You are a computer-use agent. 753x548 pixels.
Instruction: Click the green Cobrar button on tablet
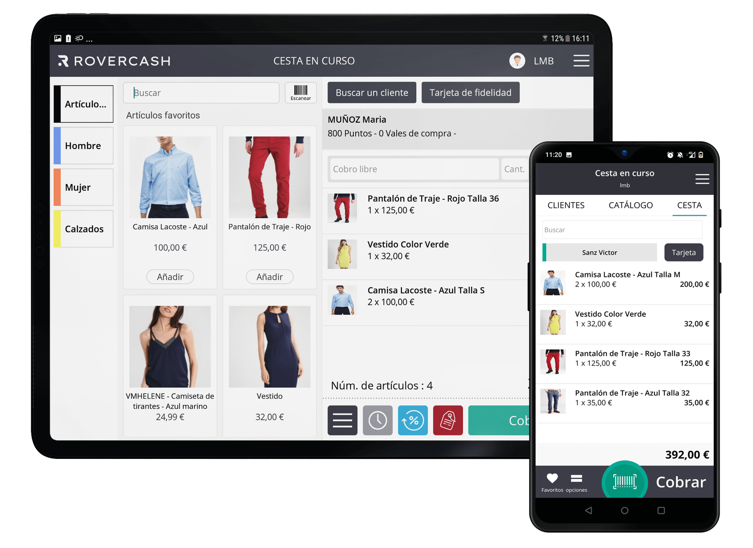(x=498, y=420)
